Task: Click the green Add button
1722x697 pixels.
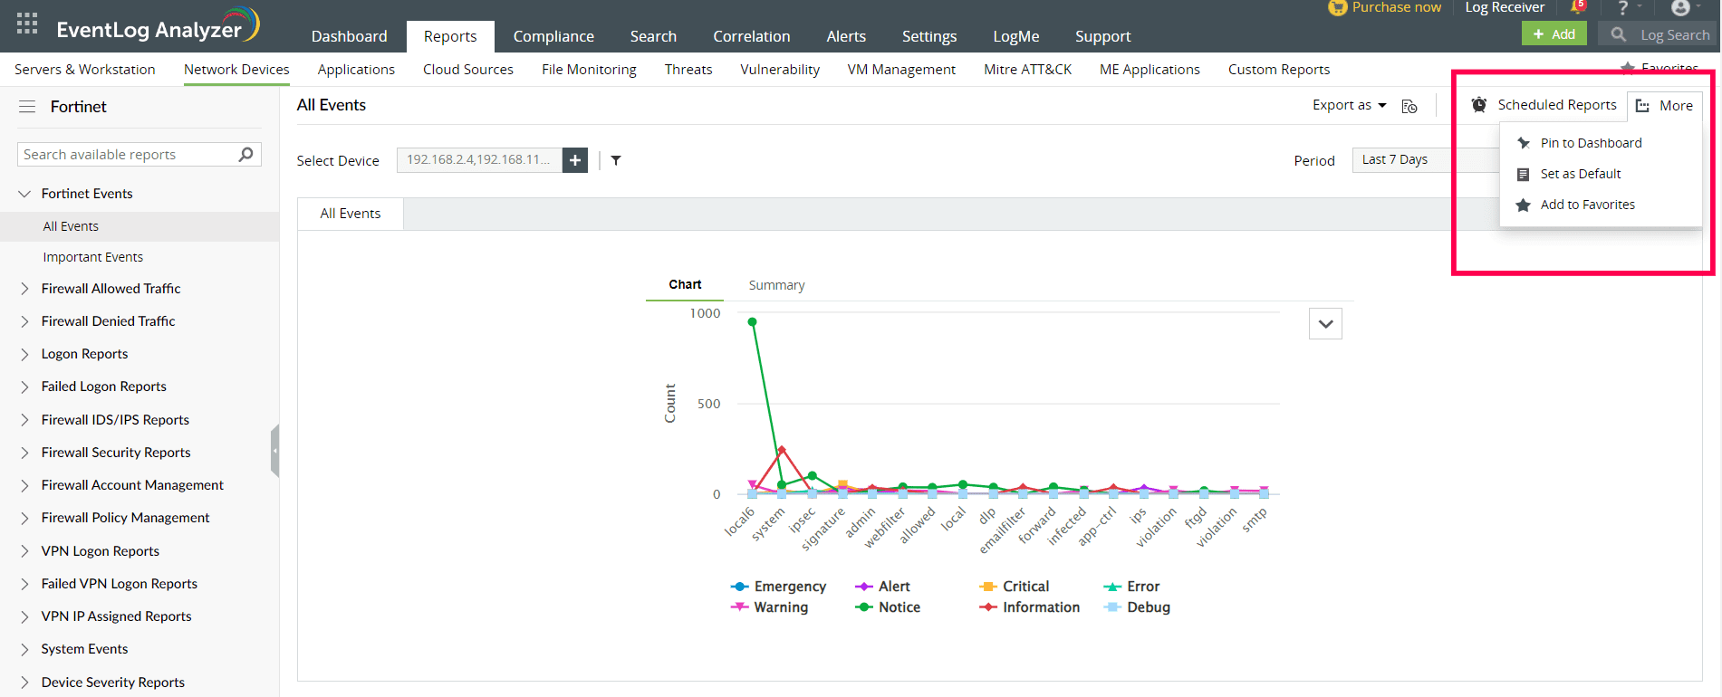Action: point(1554,34)
